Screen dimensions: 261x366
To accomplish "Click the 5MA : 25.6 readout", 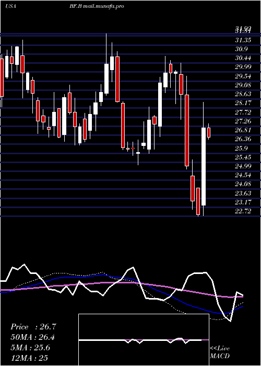I will click(x=30, y=348).
